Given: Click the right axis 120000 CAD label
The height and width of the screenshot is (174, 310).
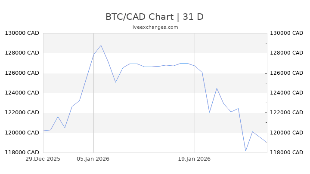Looking at the screenshot, I should [285, 133].
